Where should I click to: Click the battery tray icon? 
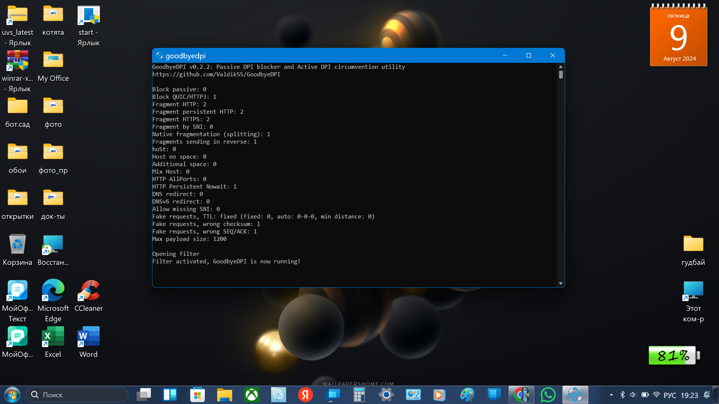click(645, 395)
